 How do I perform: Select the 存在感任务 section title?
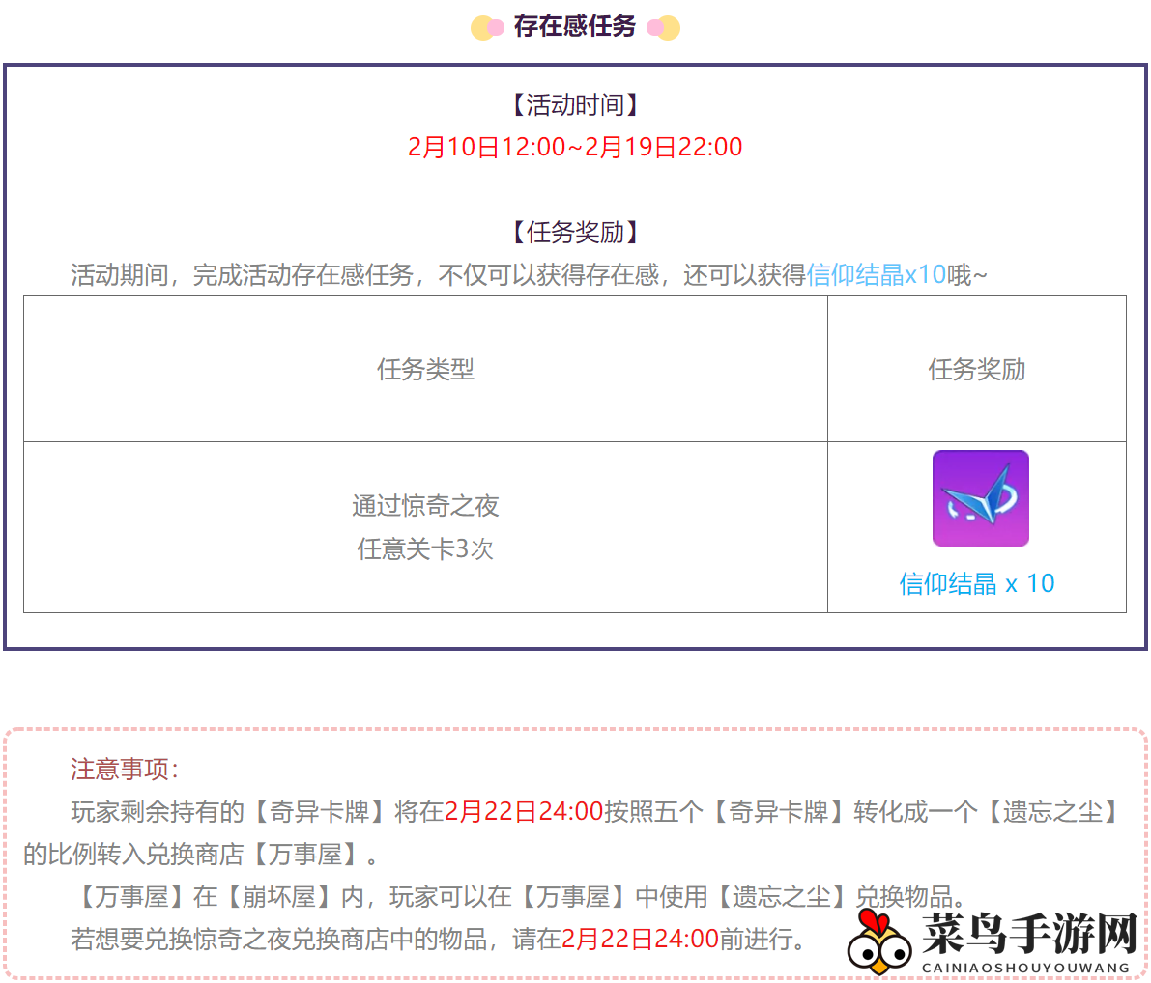point(575,26)
